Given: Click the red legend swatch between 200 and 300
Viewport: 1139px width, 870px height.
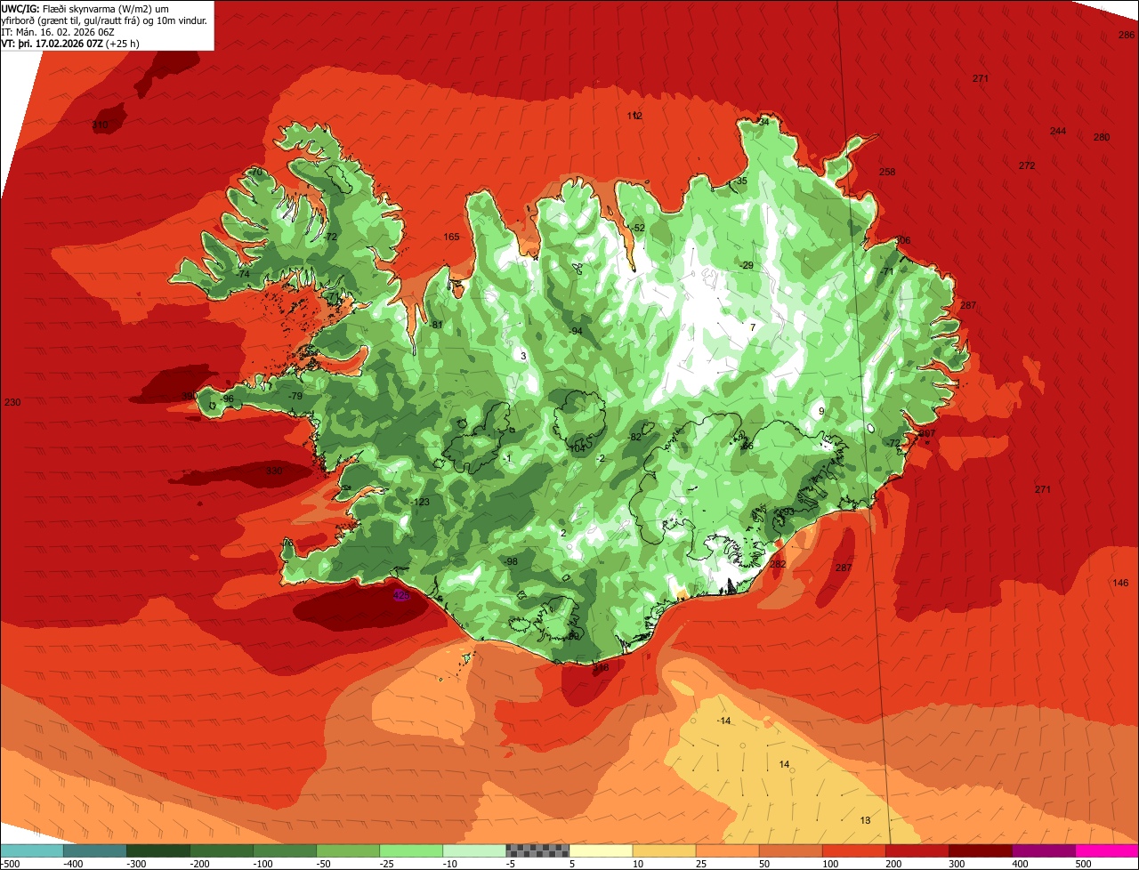Looking at the screenshot, I should tap(917, 850).
